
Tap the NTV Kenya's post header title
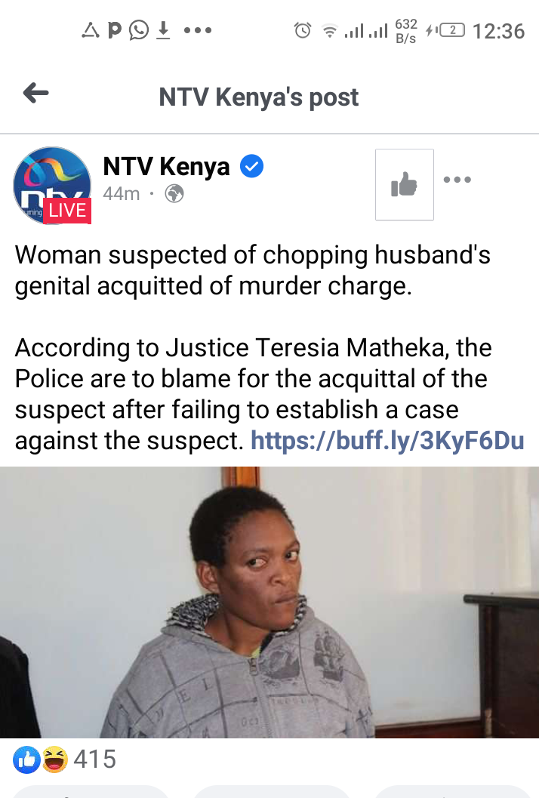coord(259,97)
